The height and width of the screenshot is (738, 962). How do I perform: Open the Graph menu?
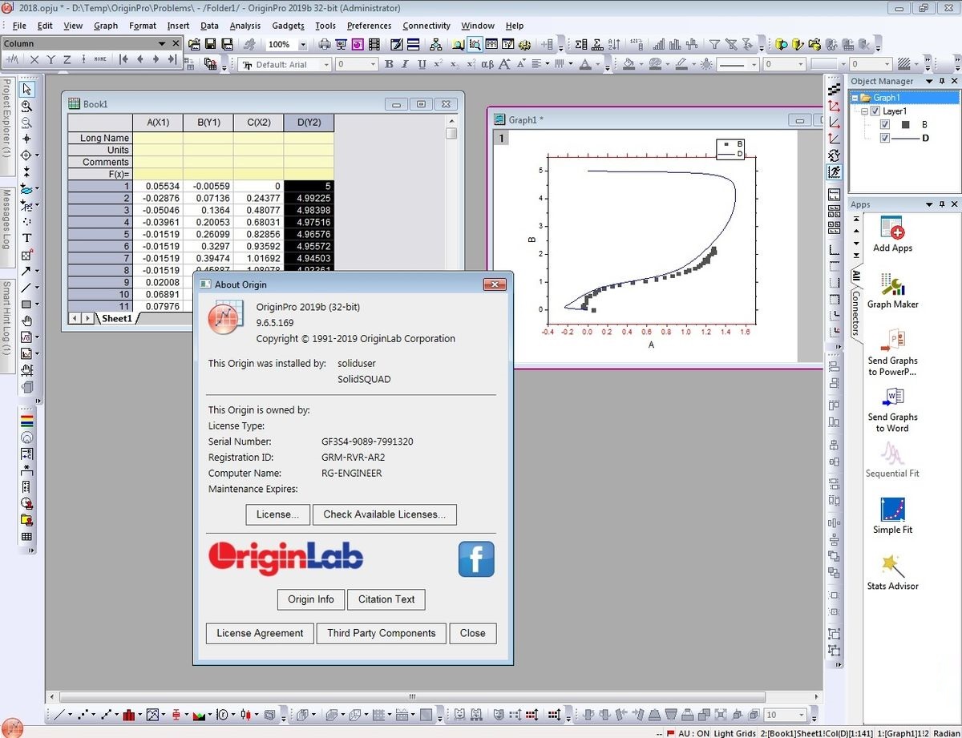tap(106, 25)
